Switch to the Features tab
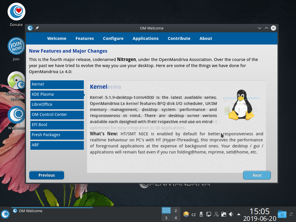The image size is (296, 222). (x=85, y=38)
